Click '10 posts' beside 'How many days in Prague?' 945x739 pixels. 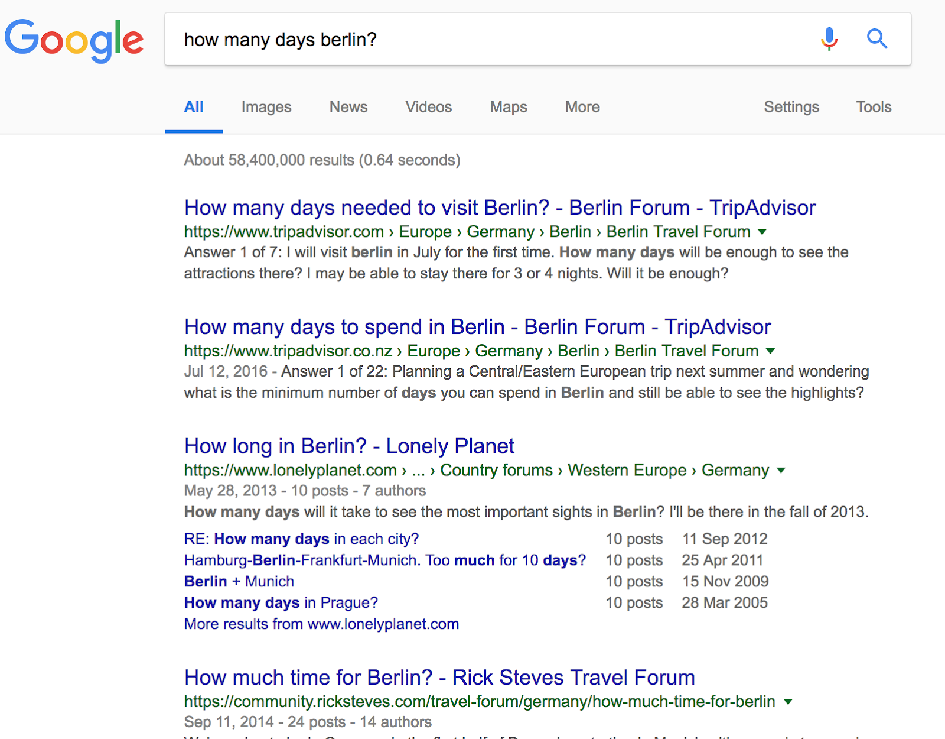pyautogui.click(x=634, y=603)
